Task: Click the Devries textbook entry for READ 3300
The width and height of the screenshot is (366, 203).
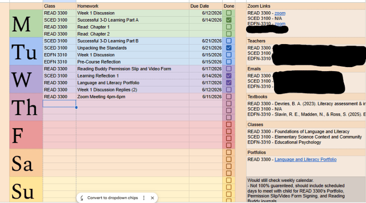Action: (x=307, y=104)
